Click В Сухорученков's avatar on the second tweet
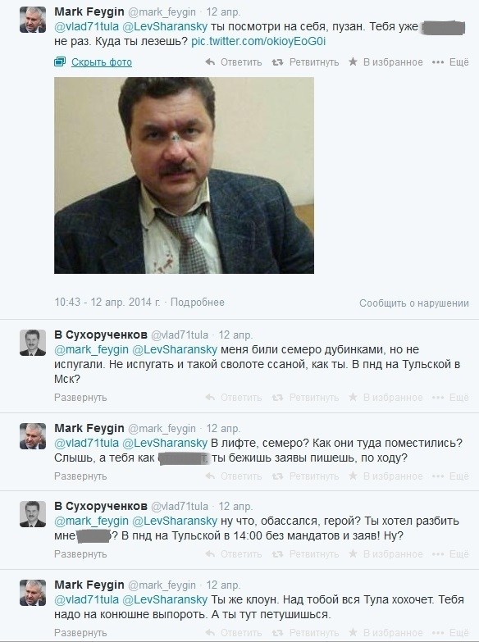Viewport: 479px width, 642px height. 33,343
